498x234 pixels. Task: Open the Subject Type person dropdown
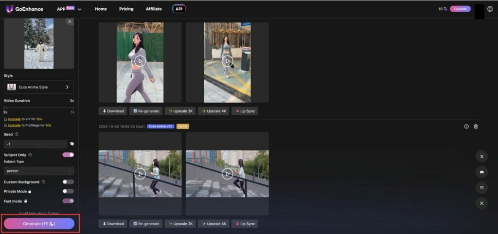click(39, 171)
